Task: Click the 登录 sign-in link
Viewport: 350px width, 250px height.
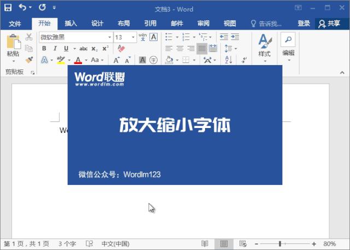Action: (x=304, y=23)
